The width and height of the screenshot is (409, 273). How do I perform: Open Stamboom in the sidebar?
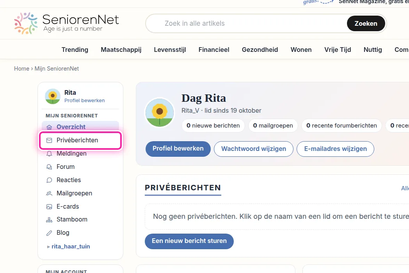pos(80,220)
